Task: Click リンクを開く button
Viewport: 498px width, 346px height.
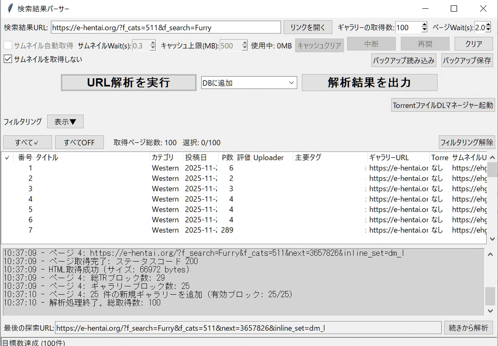Action: pos(308,27)
